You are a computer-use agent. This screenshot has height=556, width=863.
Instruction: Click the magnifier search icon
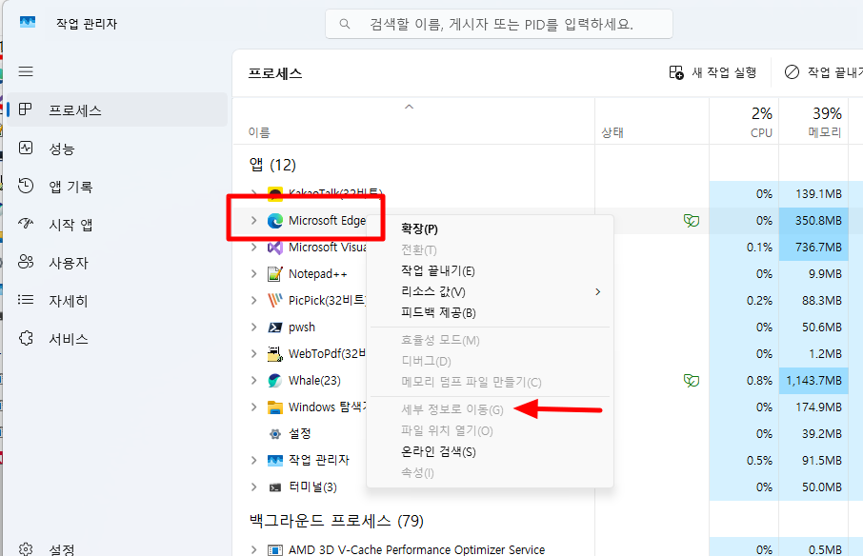tap(345, 24)
